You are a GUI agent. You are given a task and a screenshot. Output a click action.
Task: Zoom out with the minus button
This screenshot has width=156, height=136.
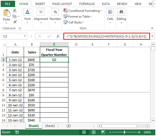pyautogui.click(x=110, y=132)
